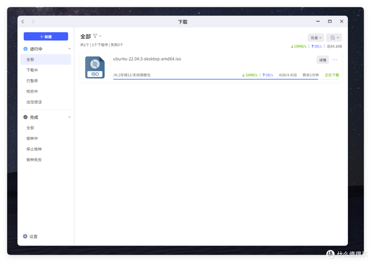
Task: Collapse the 进行中 section
Action: click(69, 49)
